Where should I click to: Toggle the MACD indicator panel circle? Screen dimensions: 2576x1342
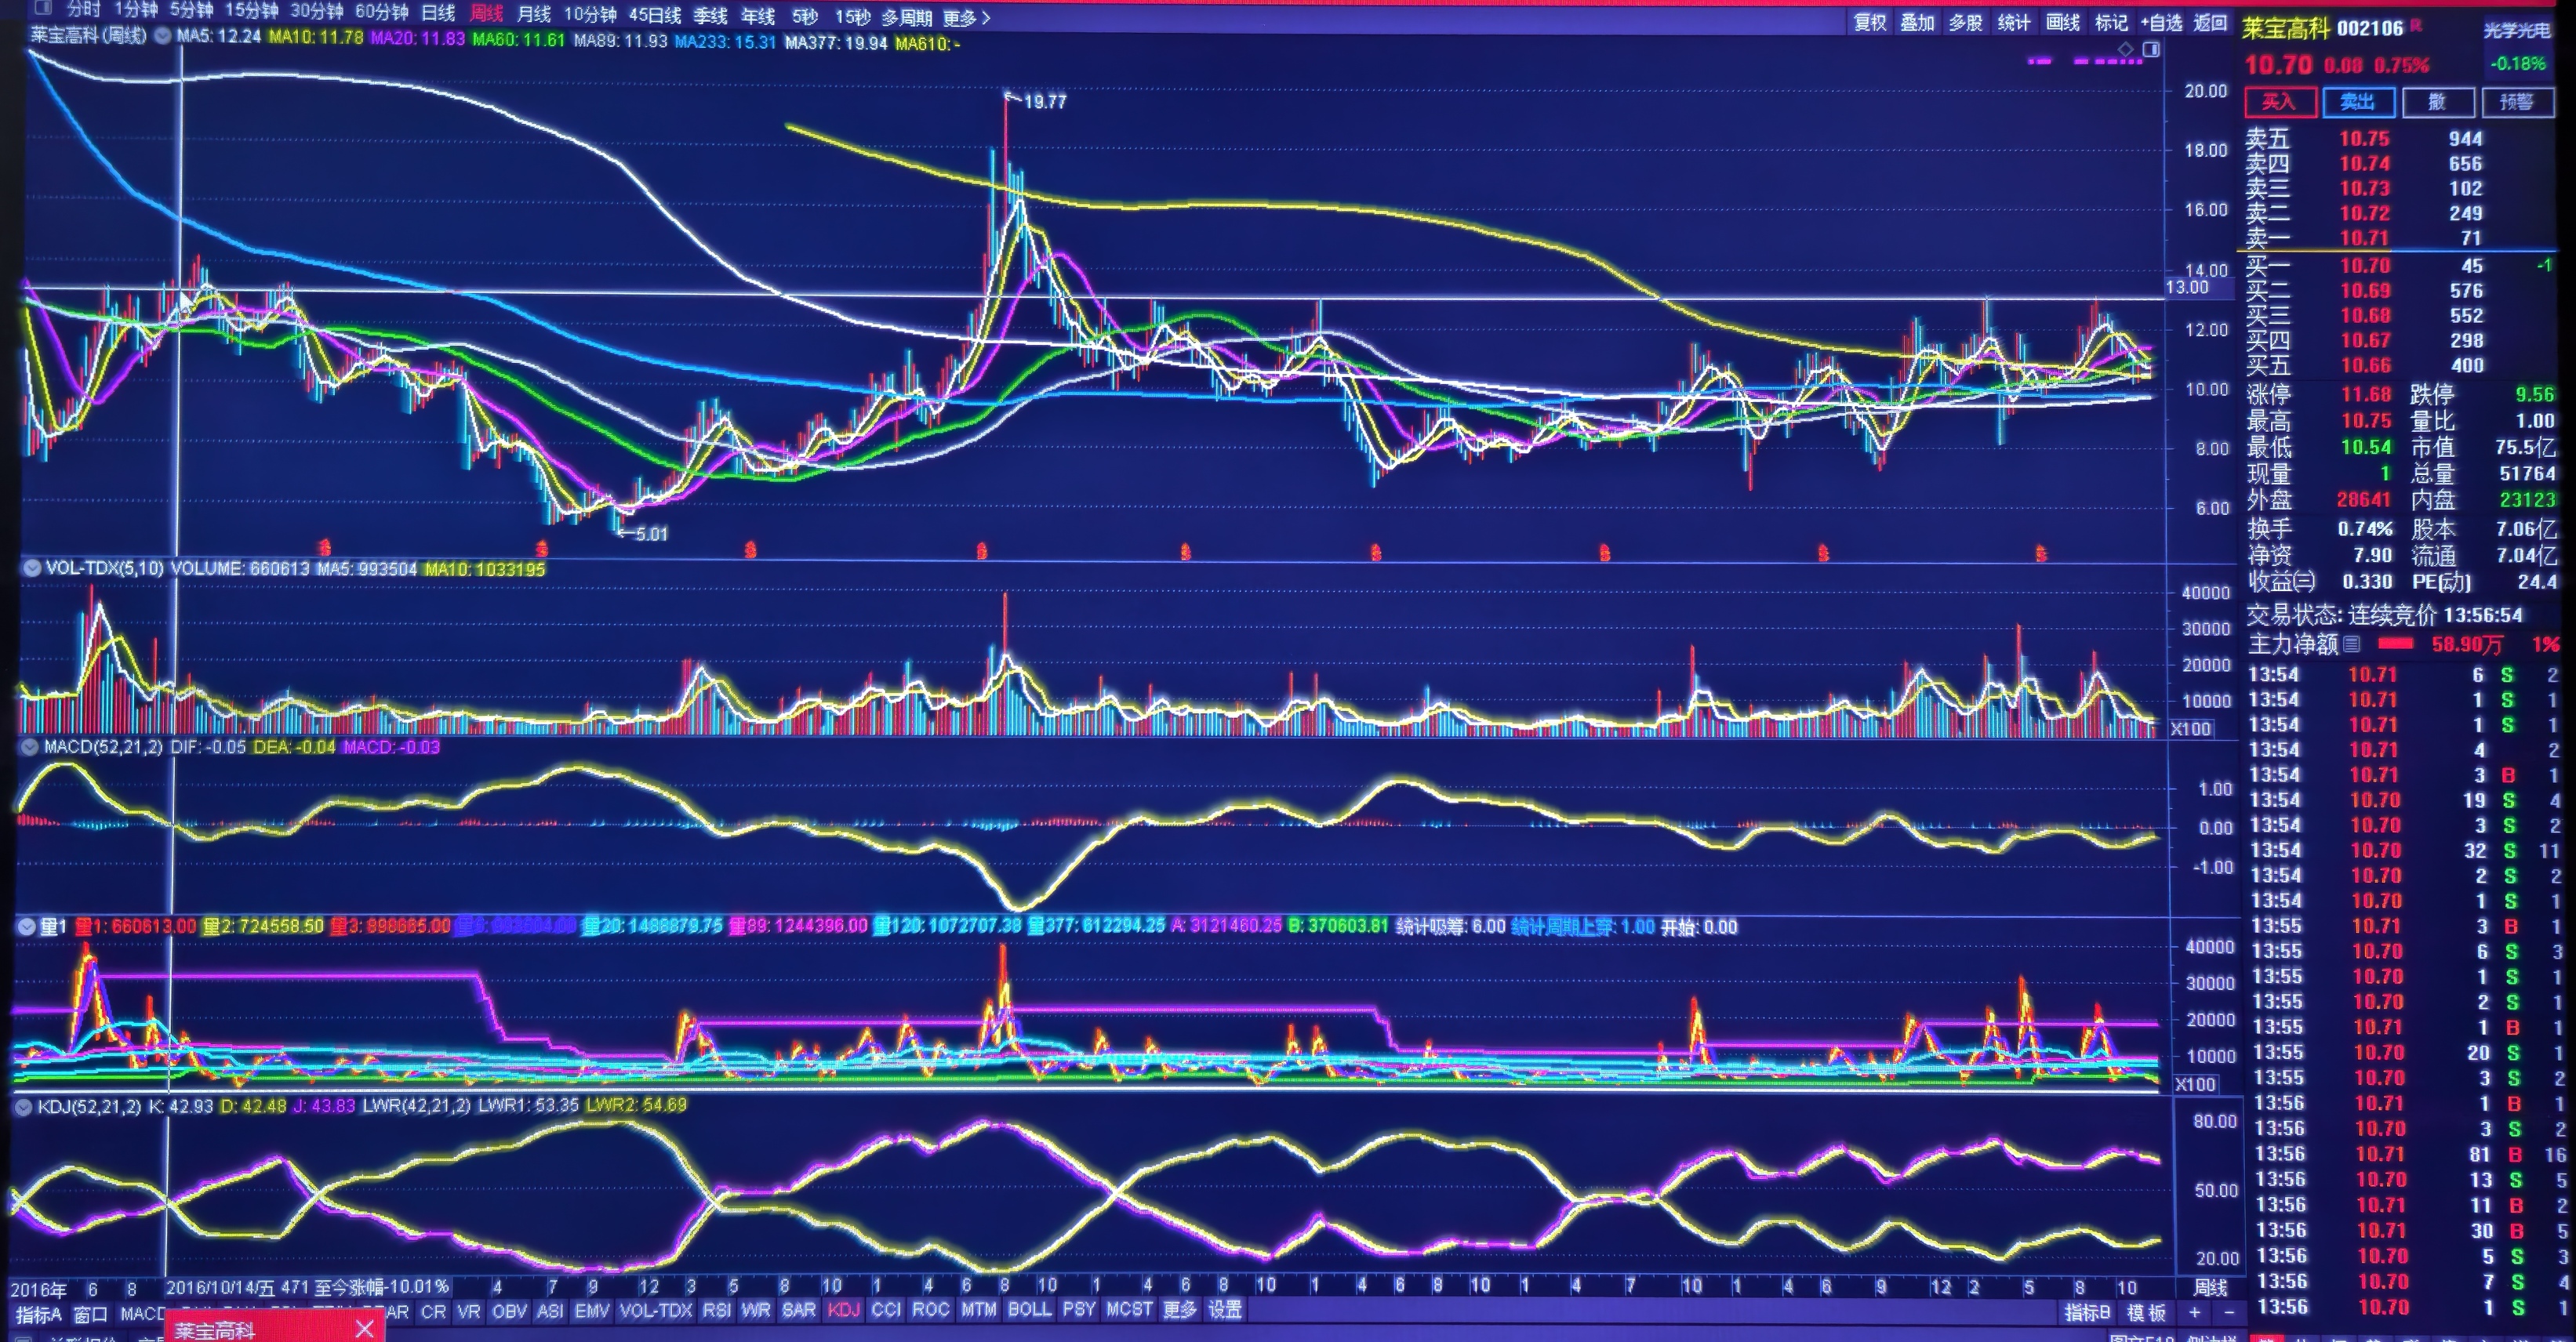point(29,747)
